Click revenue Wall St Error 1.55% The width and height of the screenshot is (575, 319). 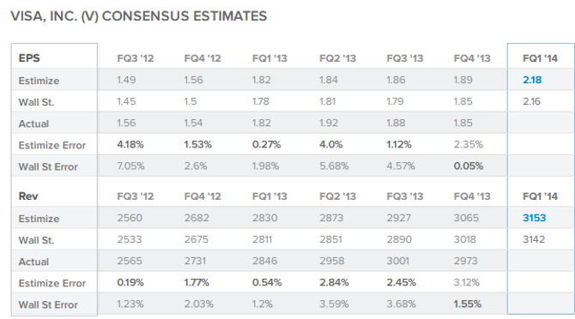467,304
